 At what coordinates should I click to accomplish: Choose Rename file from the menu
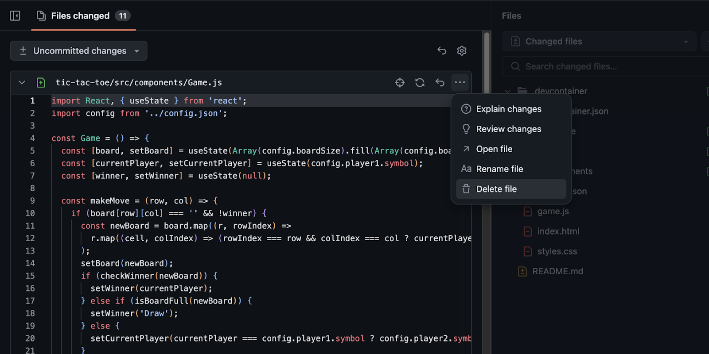511,169
